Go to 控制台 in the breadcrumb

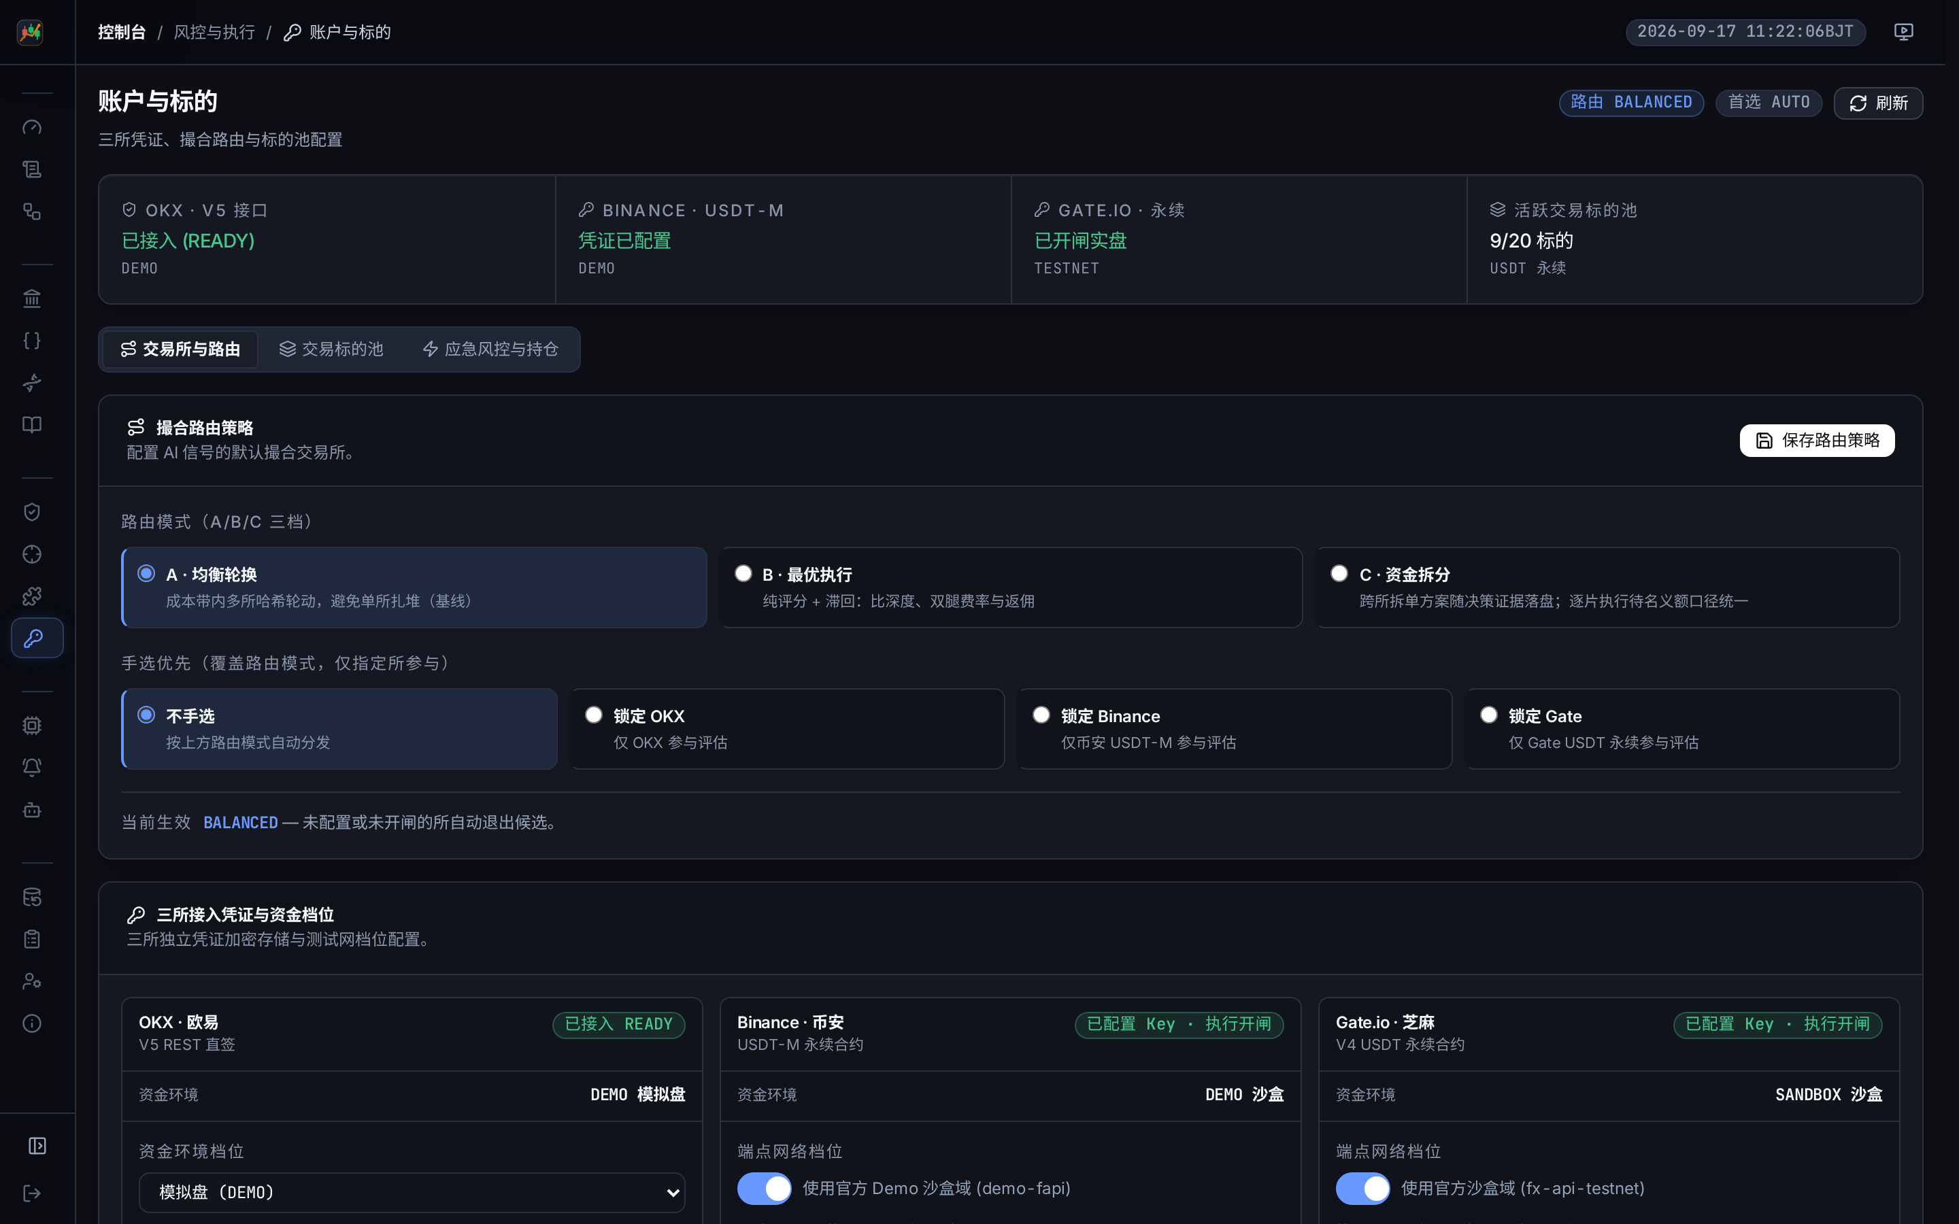click(x=122, y=33)
